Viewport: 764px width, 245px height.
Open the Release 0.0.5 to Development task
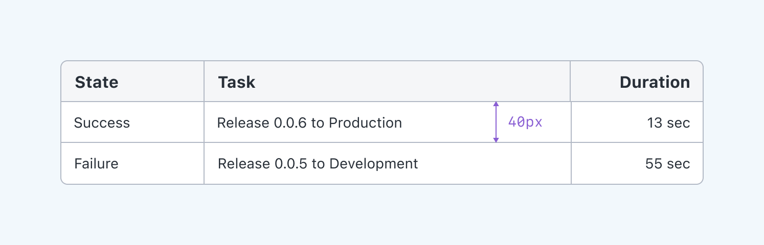coord(318,164)
